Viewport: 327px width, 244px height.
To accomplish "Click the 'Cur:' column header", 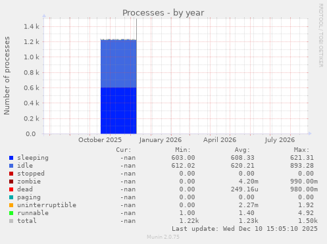I will pyautogui.click(x=124, y=150).
